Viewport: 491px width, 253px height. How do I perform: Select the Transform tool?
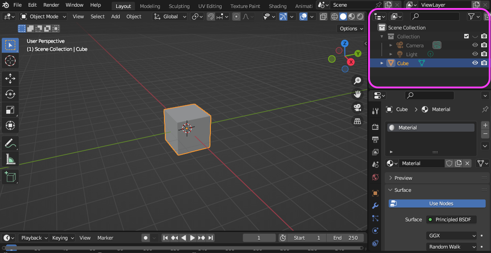[x=10, y=125]
